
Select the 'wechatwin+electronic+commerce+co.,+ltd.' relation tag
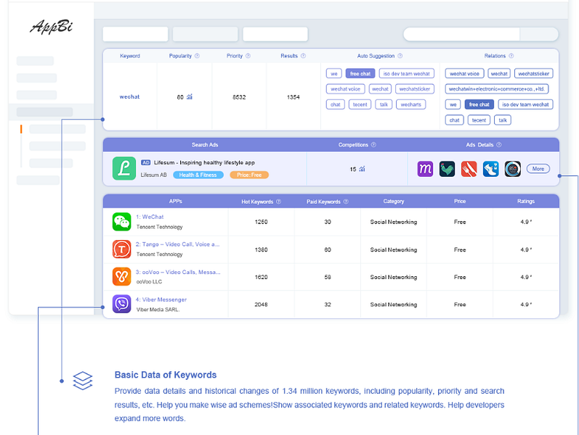pyautogui.click(x=497, y=89)
